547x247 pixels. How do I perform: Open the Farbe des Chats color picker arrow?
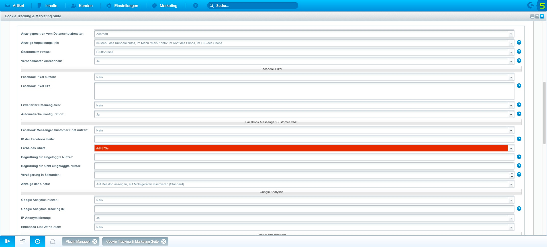point(511,148)
